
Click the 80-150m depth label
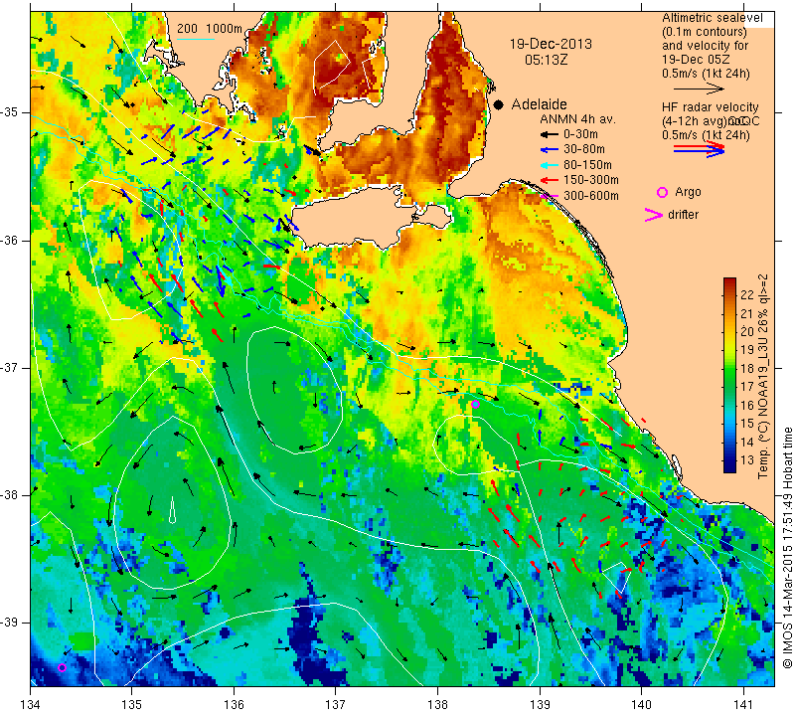(587, 165)
